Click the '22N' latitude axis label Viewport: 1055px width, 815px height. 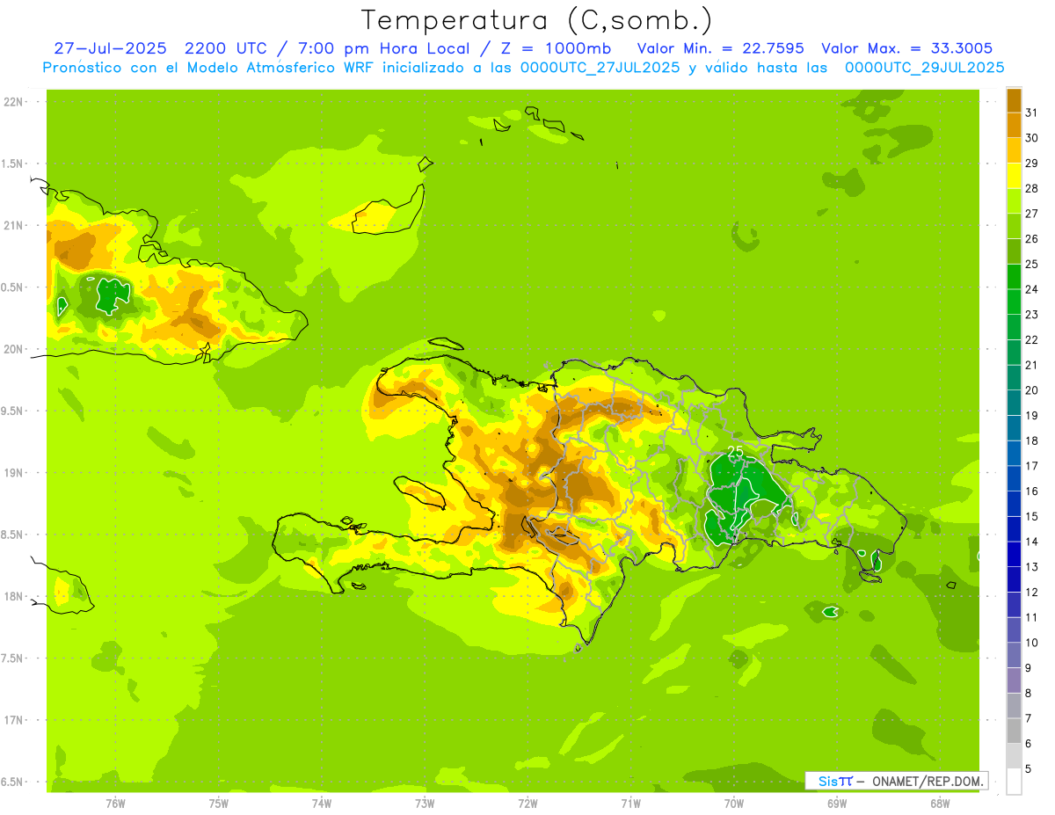[x=13, y=102]
